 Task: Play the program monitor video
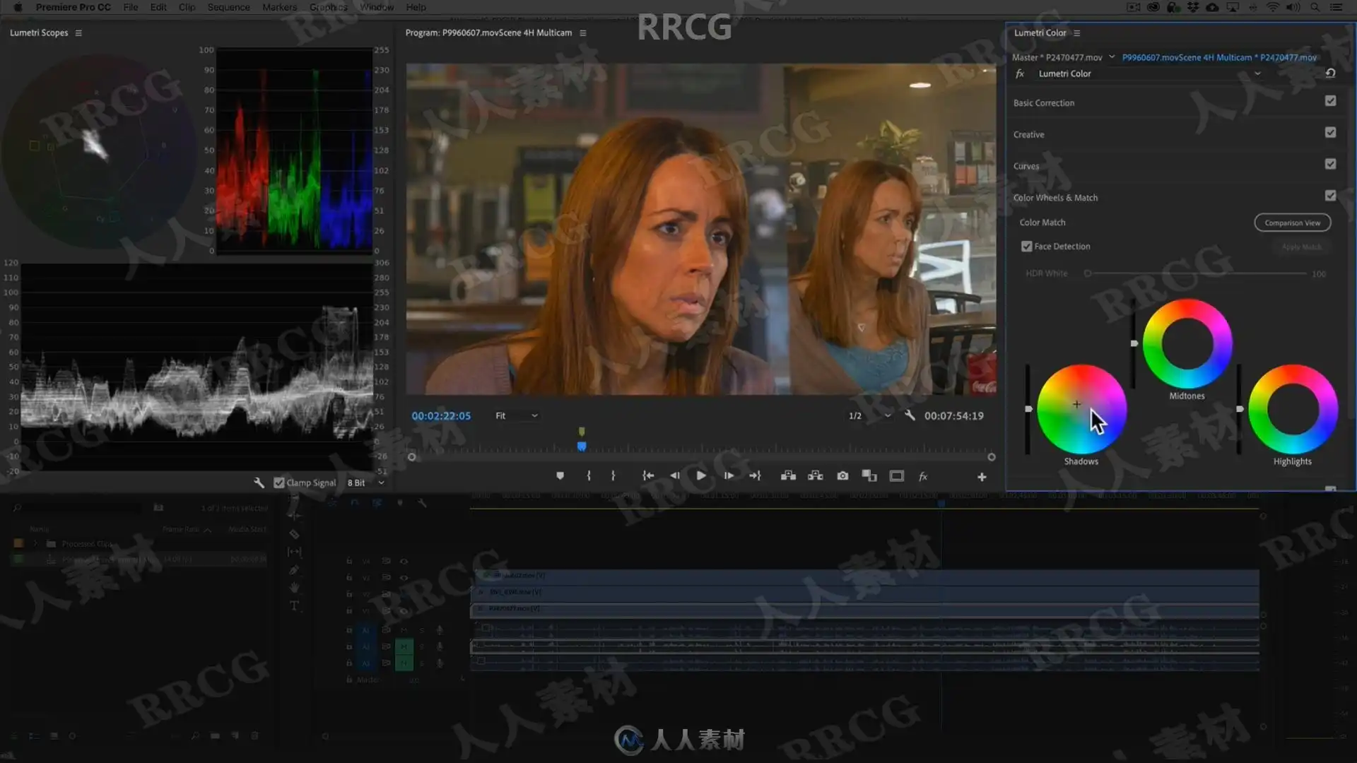click(700, 476)
